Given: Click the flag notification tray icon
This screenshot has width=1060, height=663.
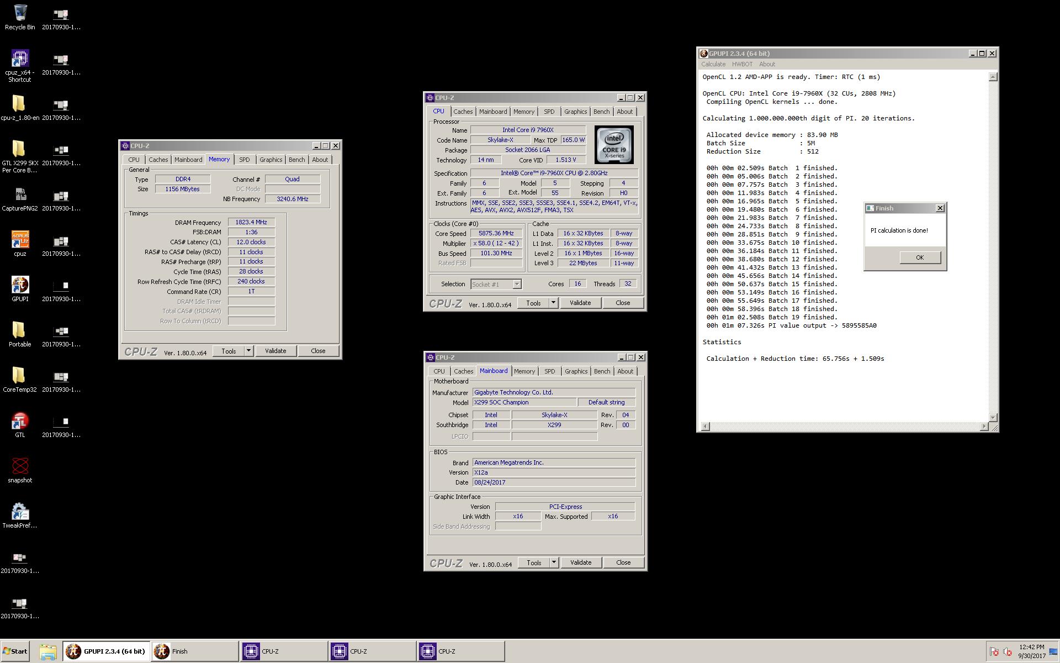Looking at the screenshot, I should pyautogui.click(x=994, y=652).
